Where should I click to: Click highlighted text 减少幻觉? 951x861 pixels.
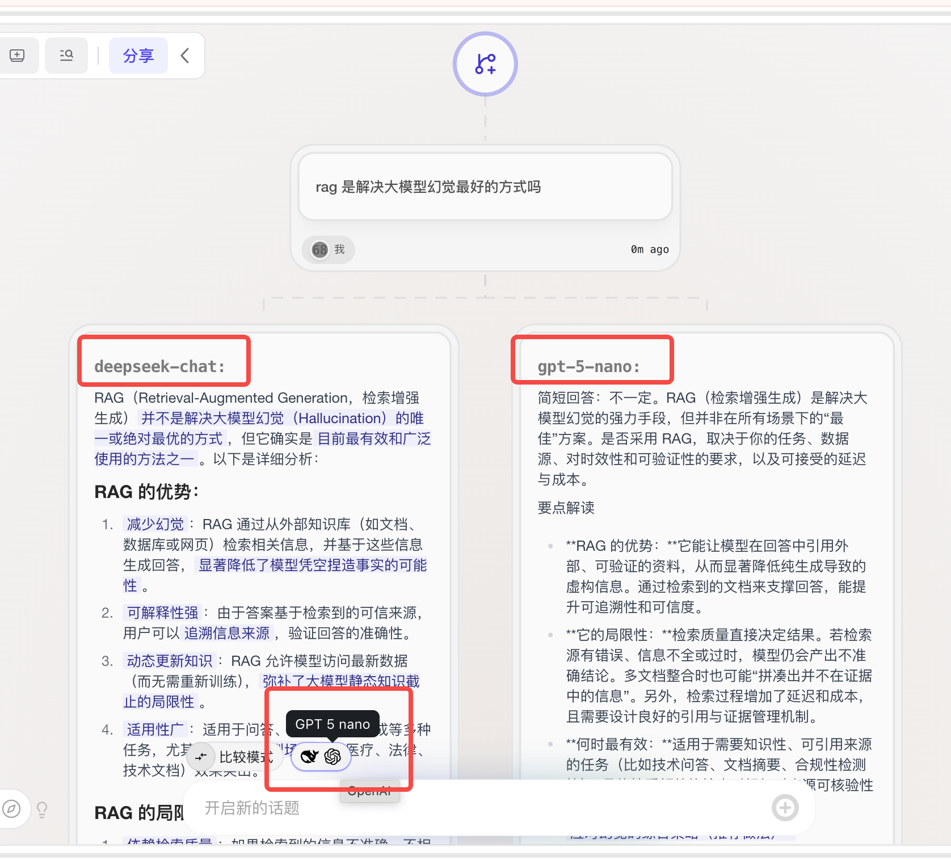point(155,524)
